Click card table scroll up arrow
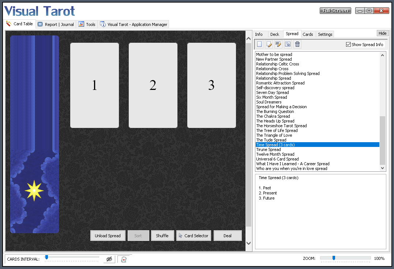Image resolution: width=394 pixels, height=269 pixels. 249,39
